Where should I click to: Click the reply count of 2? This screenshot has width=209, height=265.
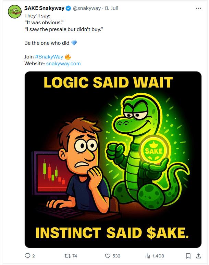click(34, 256)
